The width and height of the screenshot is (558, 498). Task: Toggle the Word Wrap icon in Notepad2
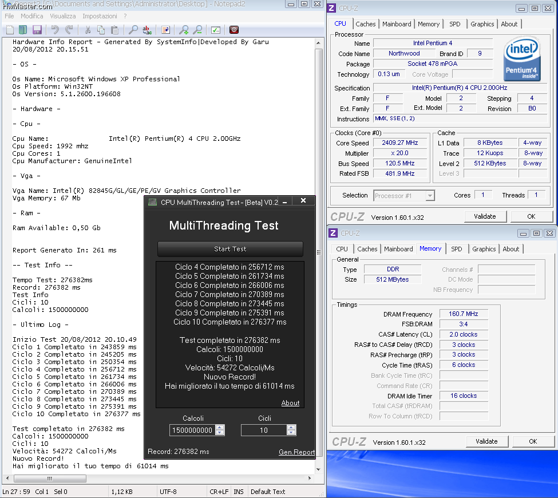(x=165, y=30)
